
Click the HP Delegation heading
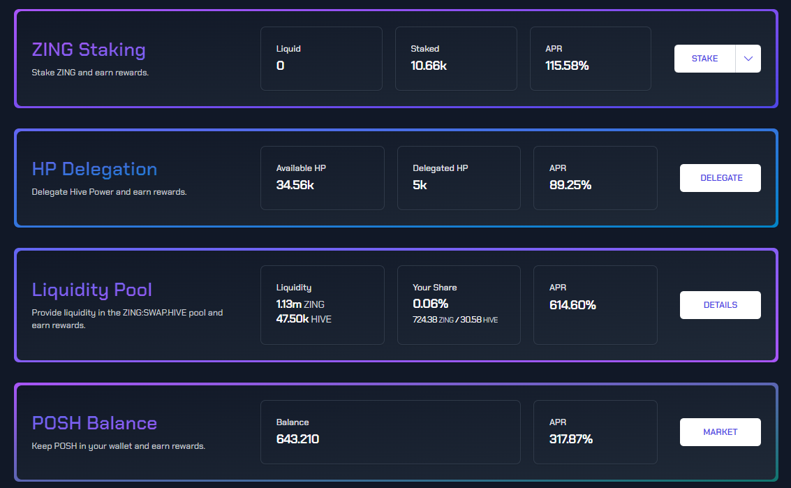94,169
